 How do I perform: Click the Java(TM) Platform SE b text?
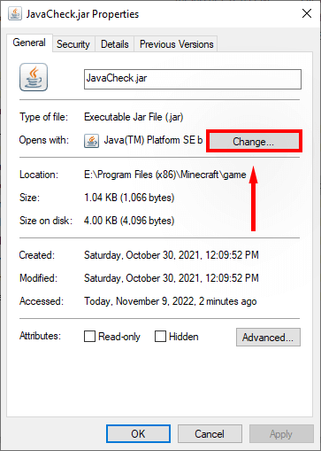[153, 140]
